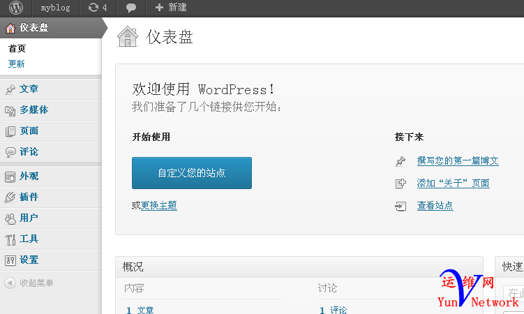Select the 仪表盘 sidebar heading

(33, 27)
